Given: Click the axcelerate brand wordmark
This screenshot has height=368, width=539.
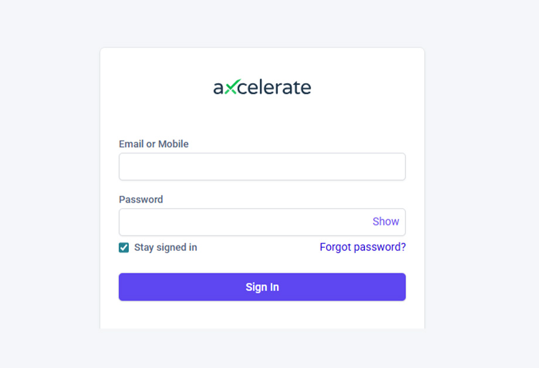Looking at the screenshot, I should (262, 88).
